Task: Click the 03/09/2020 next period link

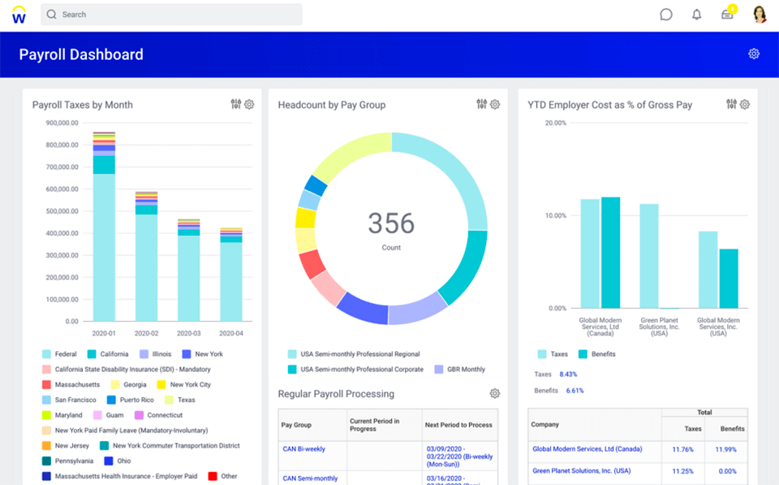Action: tap(445, 448)
